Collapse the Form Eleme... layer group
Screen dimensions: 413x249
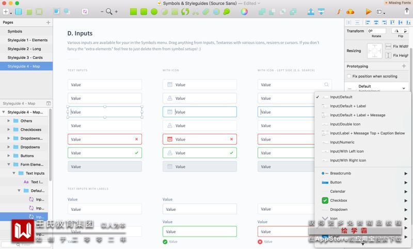8,164
